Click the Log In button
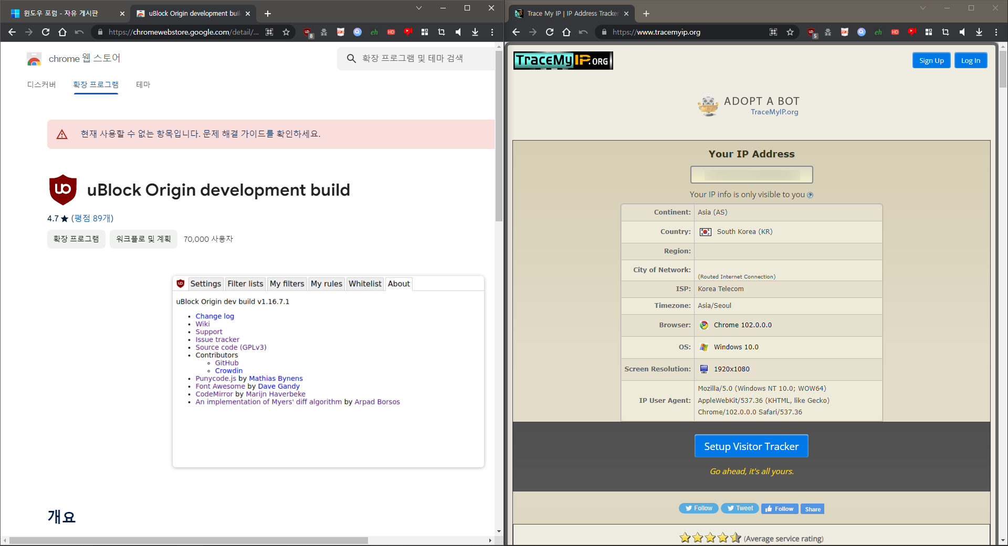 pyautogui.click(x=971, y=60)
